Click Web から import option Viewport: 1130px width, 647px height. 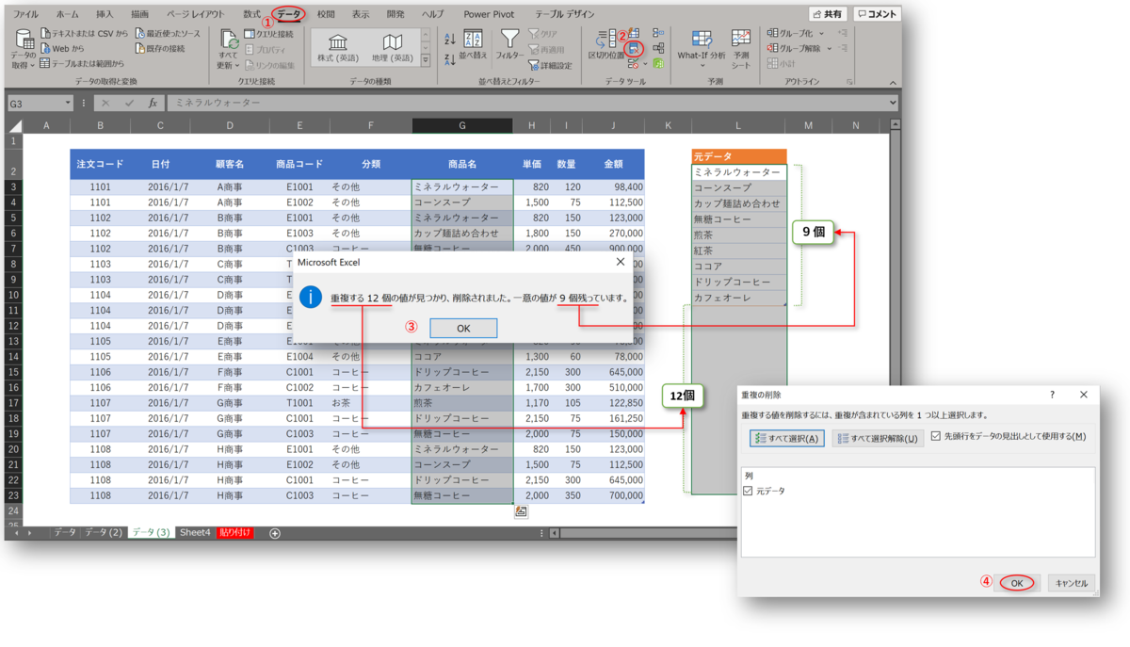click(62, 48)
